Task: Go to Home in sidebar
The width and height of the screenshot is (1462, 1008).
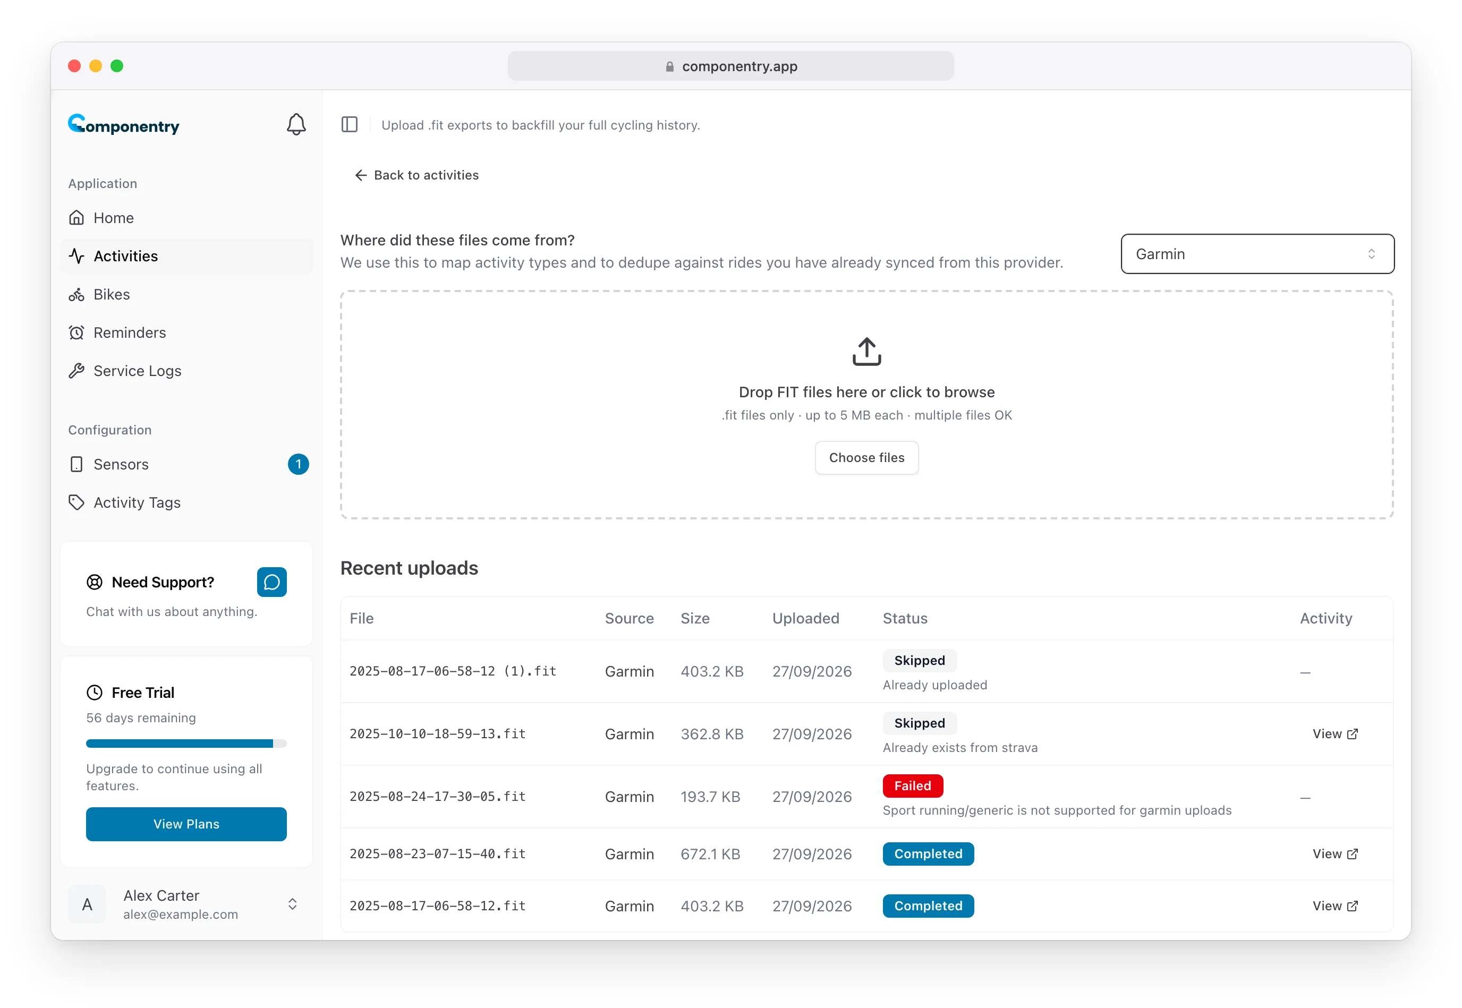Action: pyautogui.click(x=186, y=218)
